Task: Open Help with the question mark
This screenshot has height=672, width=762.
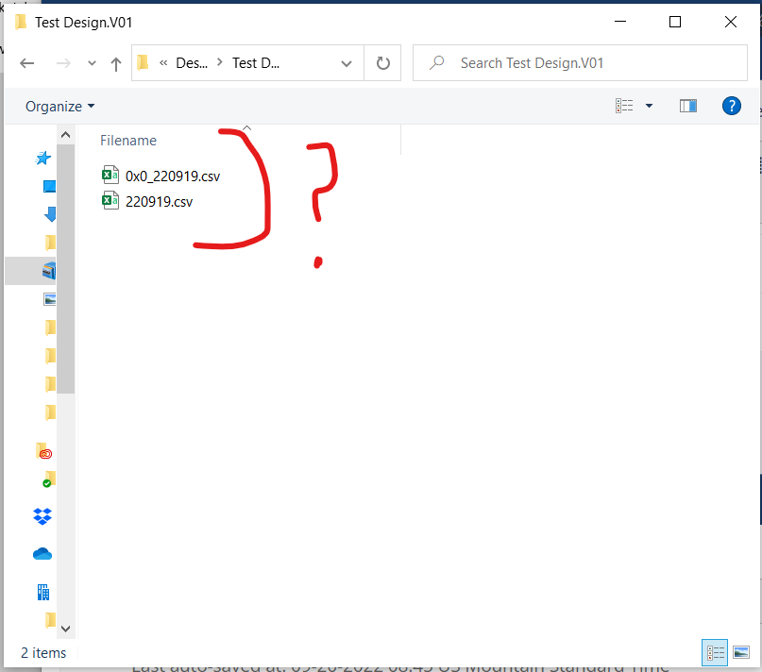Action: coord(732,106)
